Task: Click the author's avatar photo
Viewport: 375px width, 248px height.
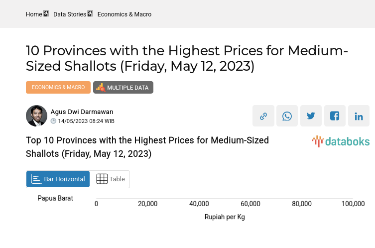Action: pyautogui.click(x=36, y=116)
